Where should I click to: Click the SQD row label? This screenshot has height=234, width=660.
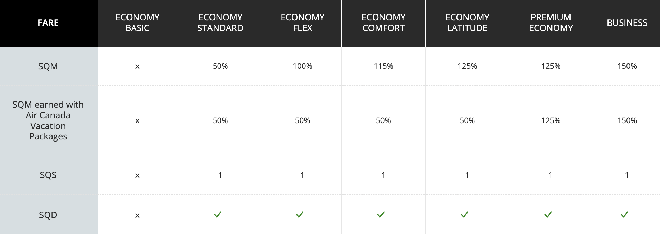[x=48, y=215]
